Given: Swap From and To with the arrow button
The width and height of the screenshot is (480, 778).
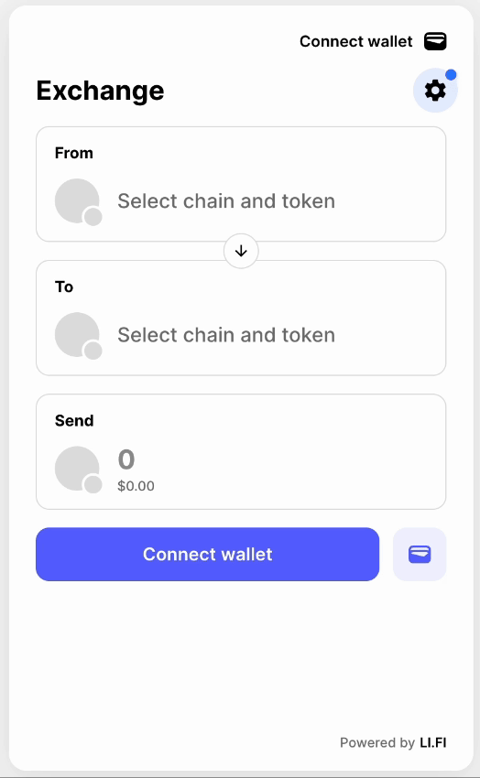Looking at the screenshot, I should [241, 251].
